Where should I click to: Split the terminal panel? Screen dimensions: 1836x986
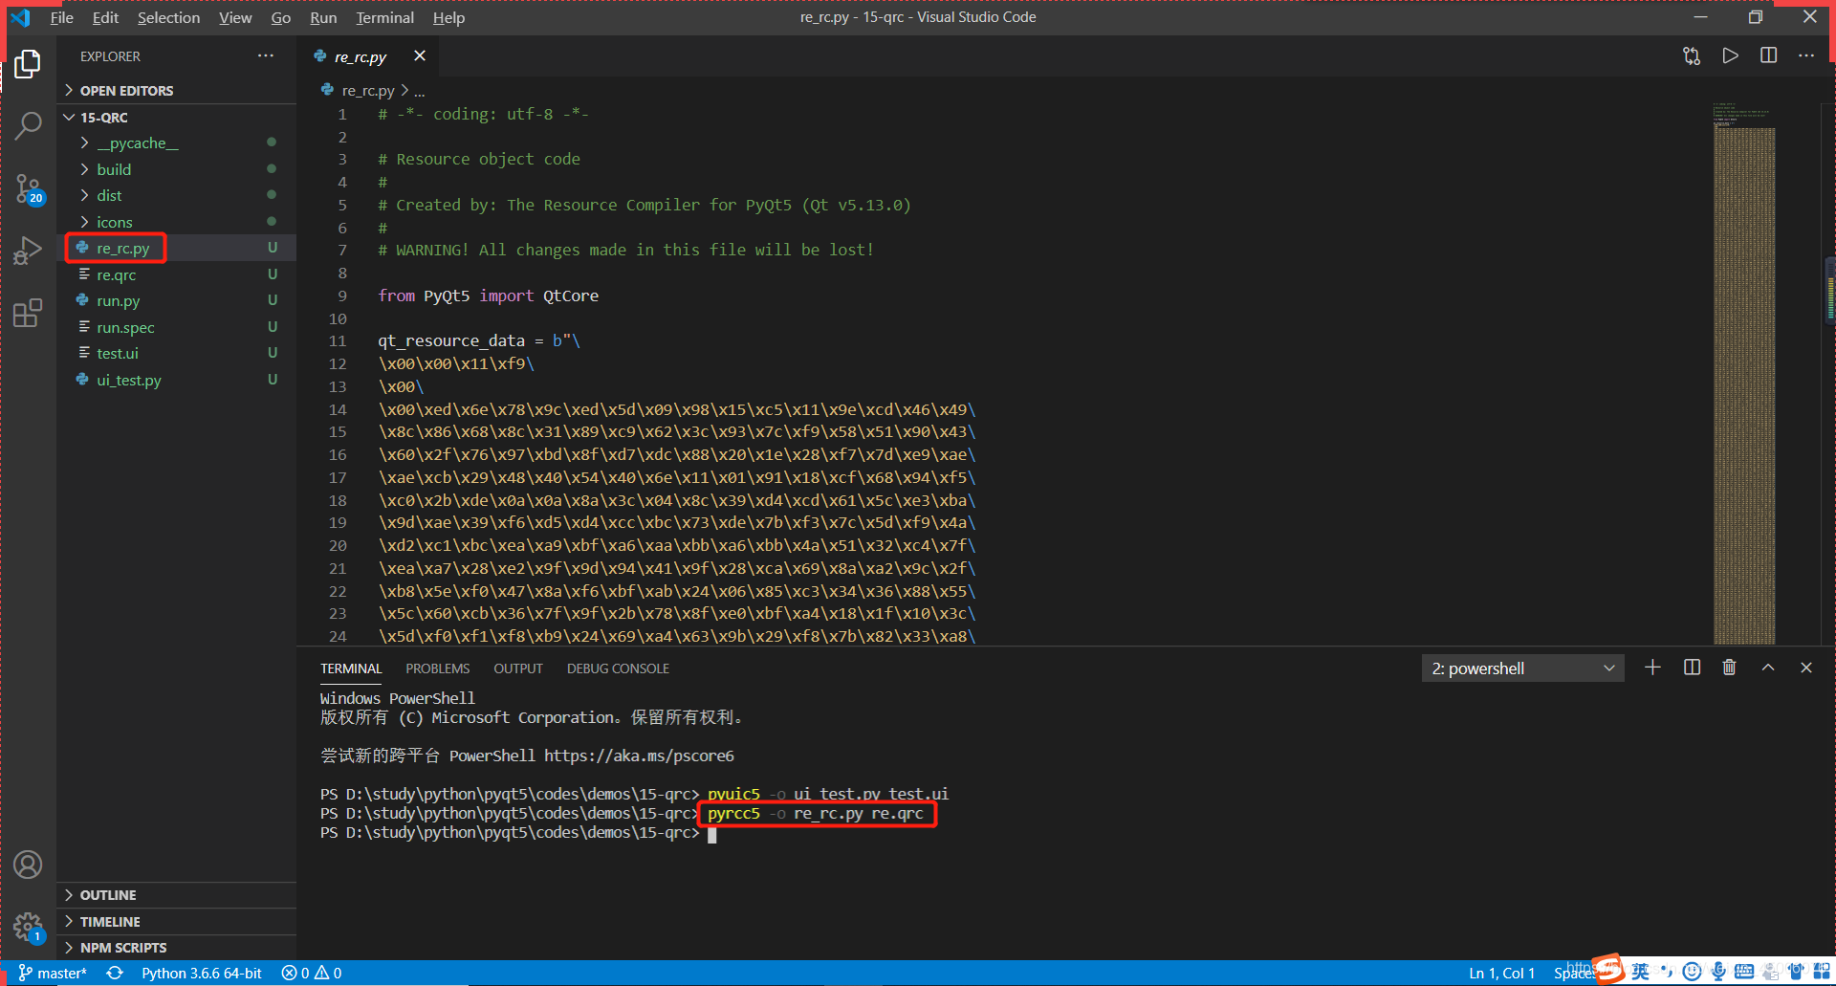click(x=1692, y=668)
